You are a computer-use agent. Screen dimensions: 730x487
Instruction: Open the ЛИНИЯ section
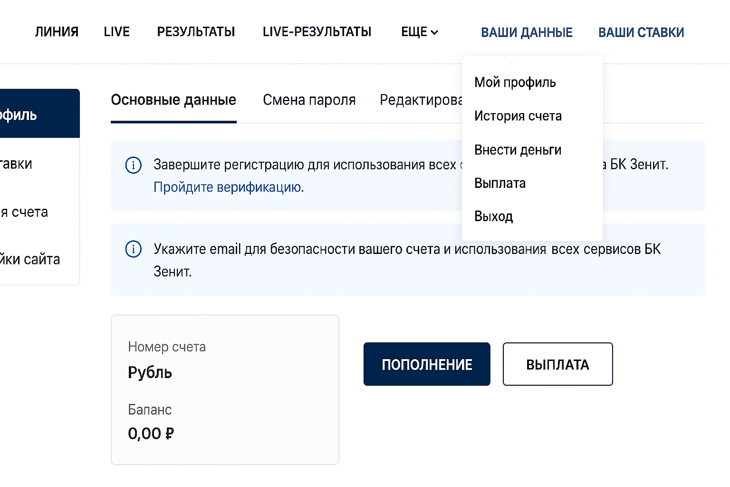[x=57, y=31]
